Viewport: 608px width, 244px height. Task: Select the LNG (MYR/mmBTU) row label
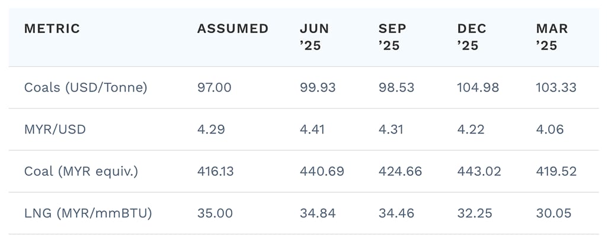(x=88, y=213)
